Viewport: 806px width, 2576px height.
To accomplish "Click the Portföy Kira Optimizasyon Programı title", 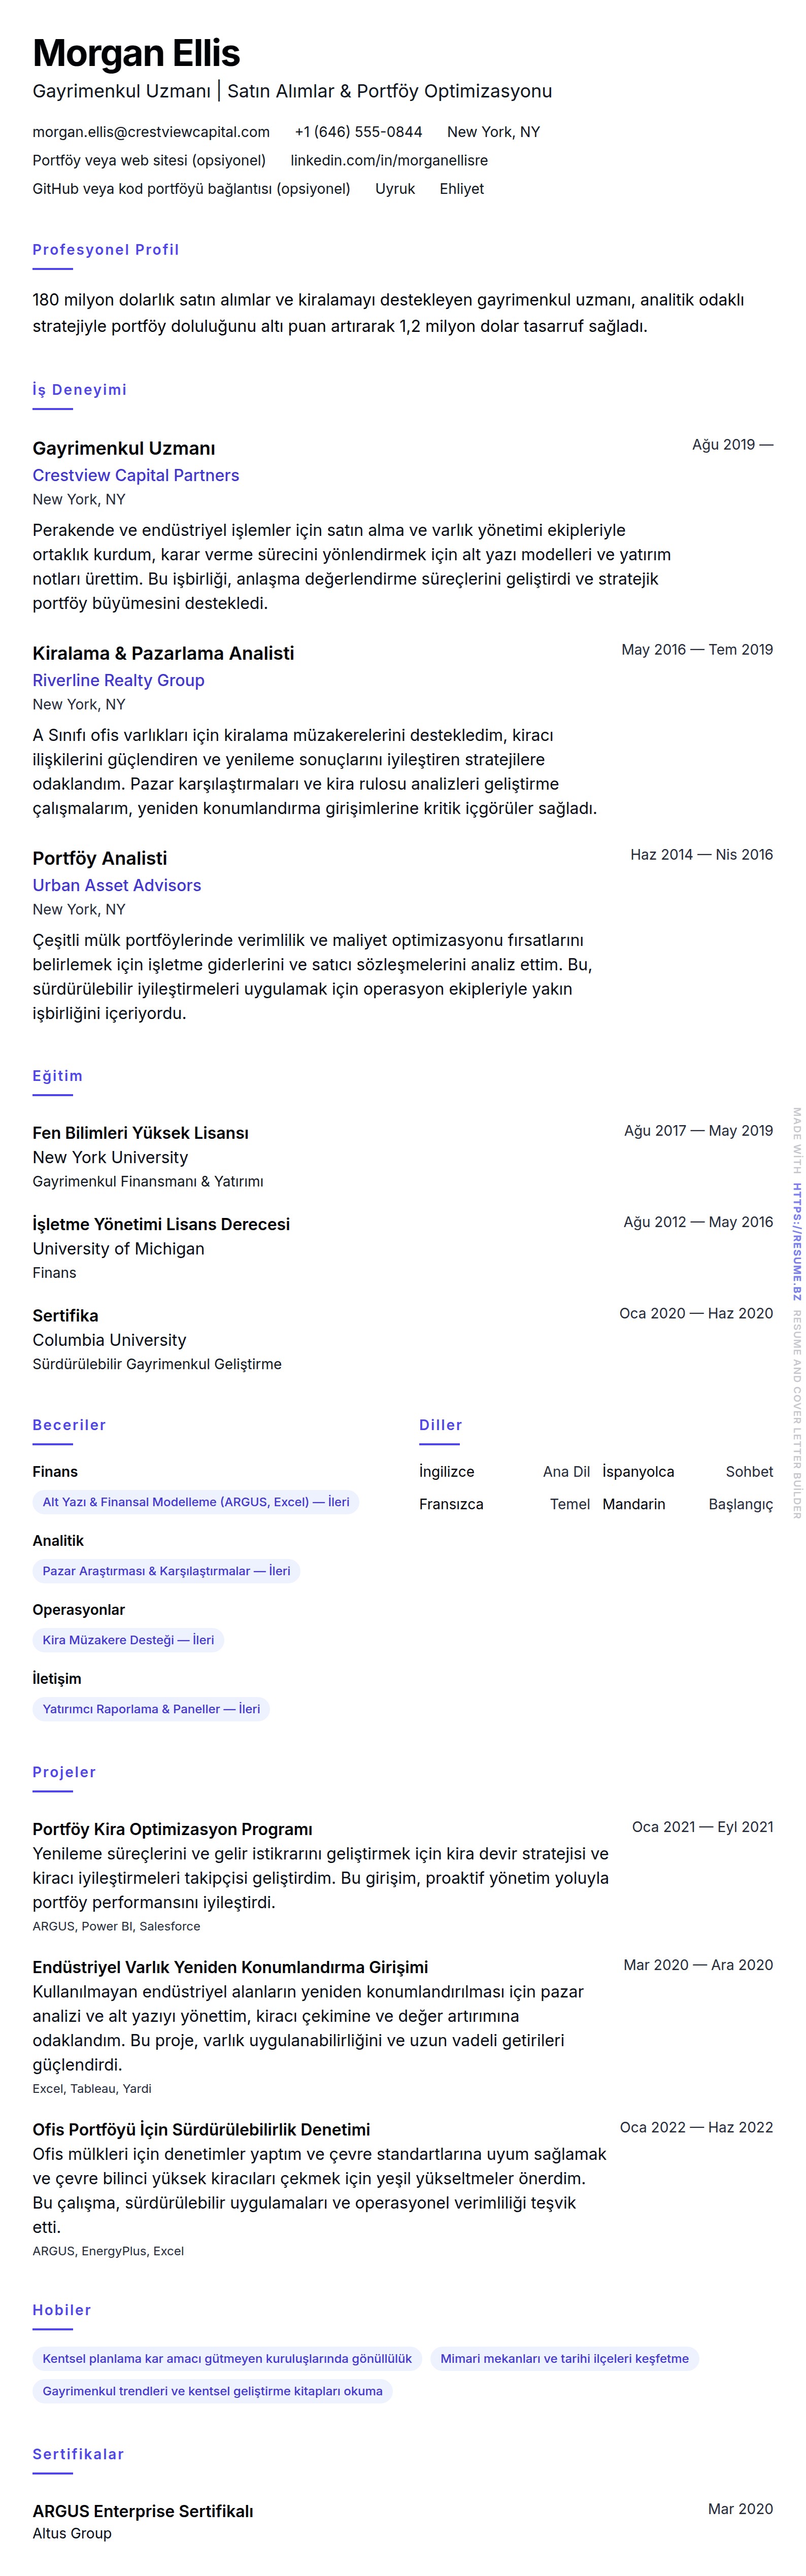I will tap(172, 1829).
